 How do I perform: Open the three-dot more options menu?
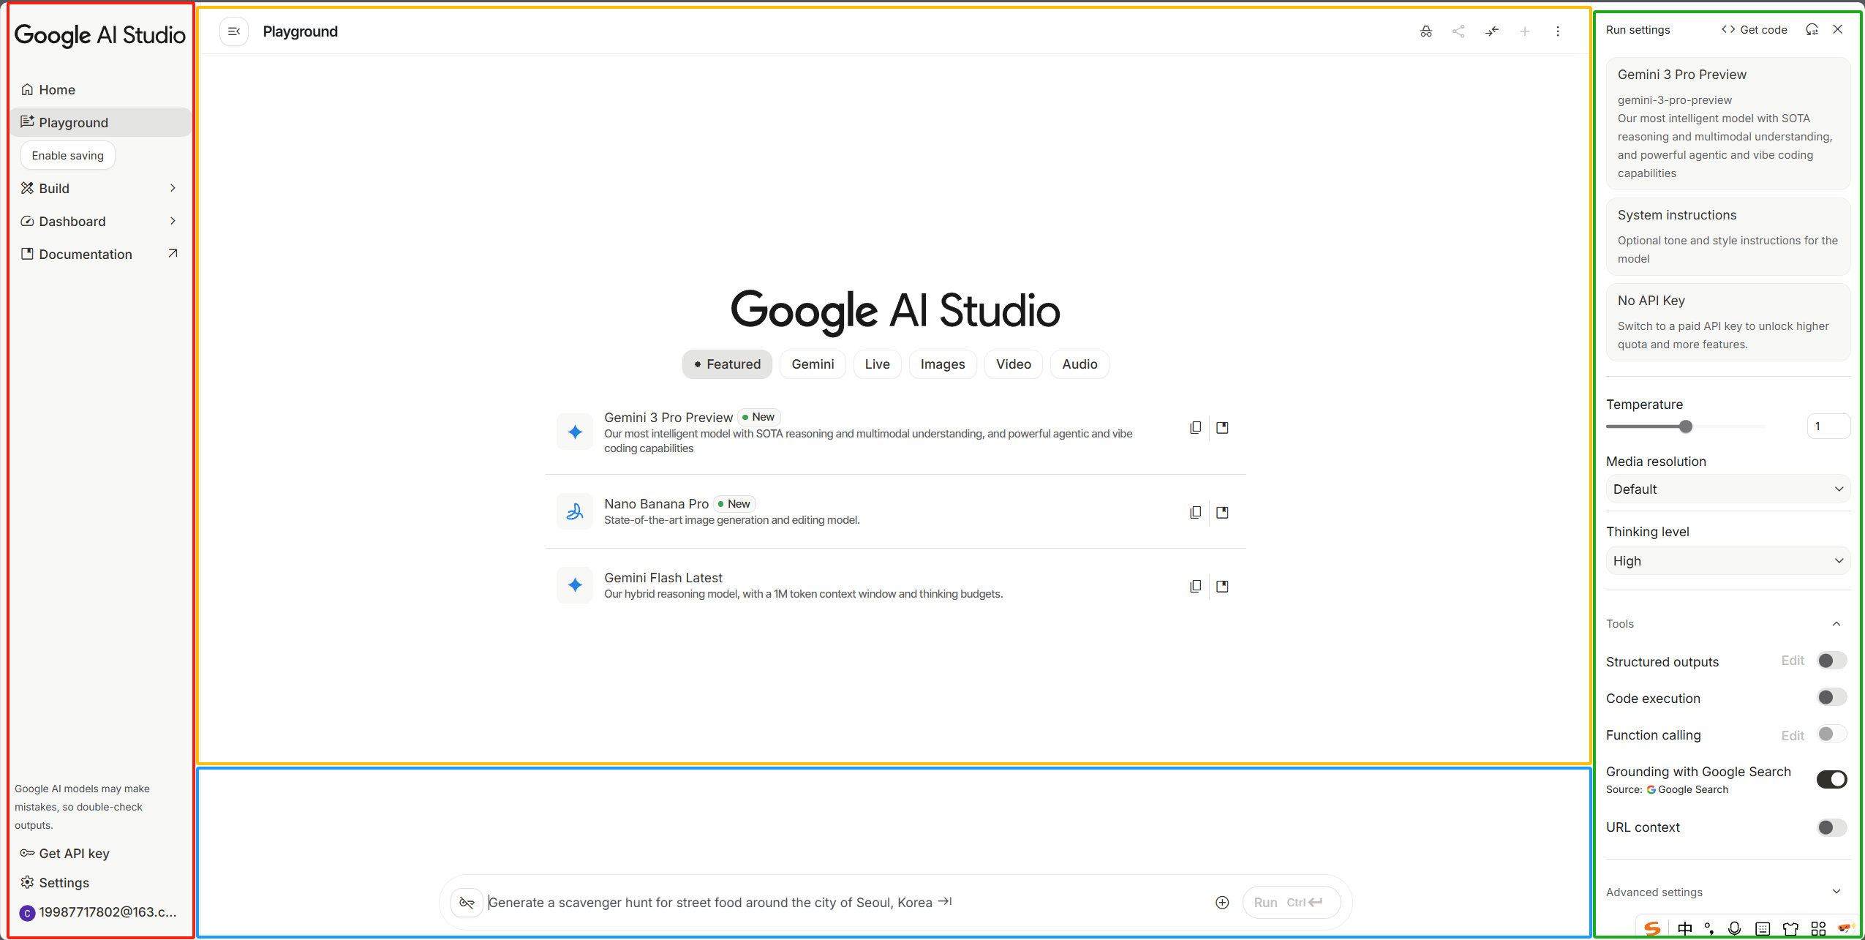(1557, 31)
